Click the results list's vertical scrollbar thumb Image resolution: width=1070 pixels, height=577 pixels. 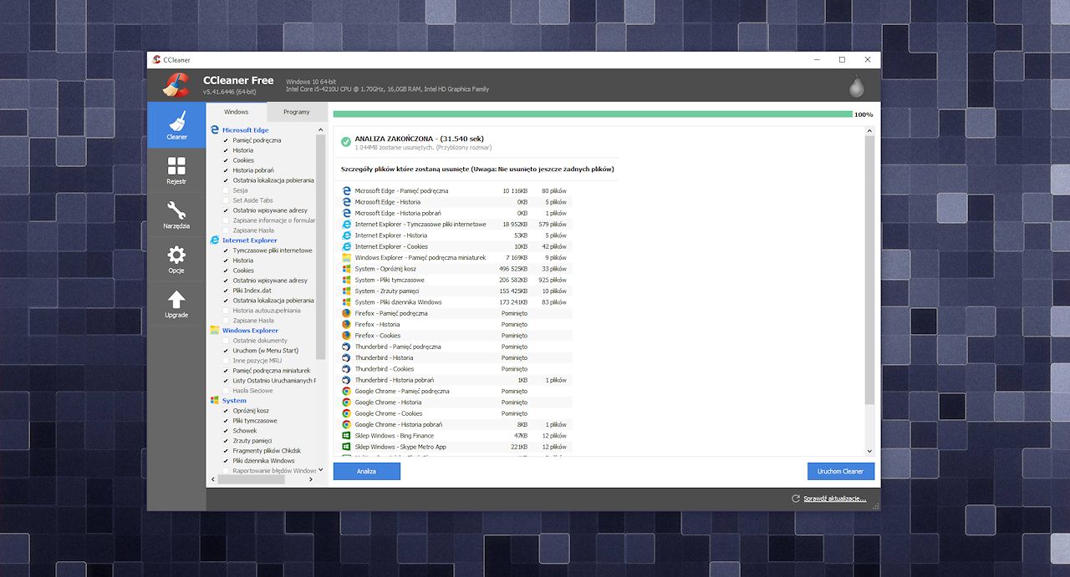tap(869, 270)
